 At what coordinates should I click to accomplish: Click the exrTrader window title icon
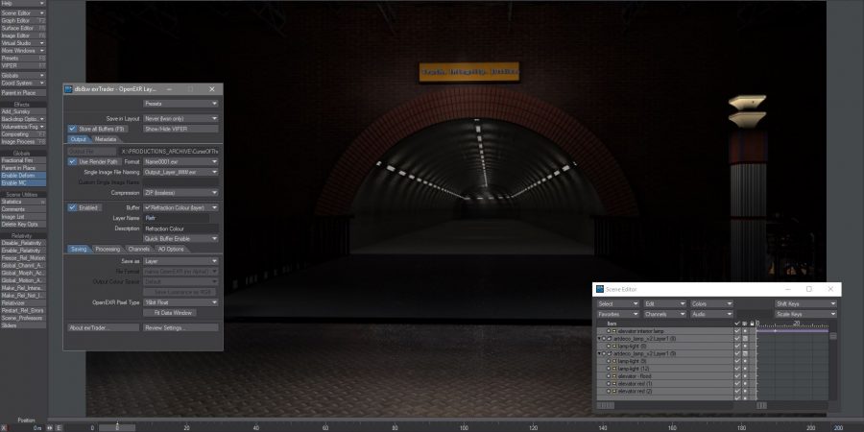tap(68, 88)
